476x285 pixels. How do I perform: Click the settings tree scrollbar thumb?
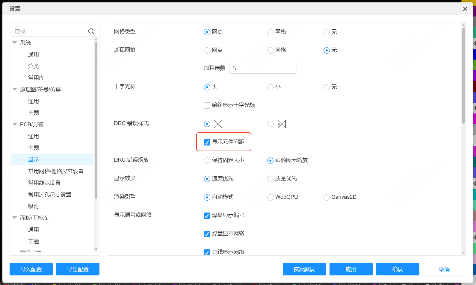tap(96, 120)
